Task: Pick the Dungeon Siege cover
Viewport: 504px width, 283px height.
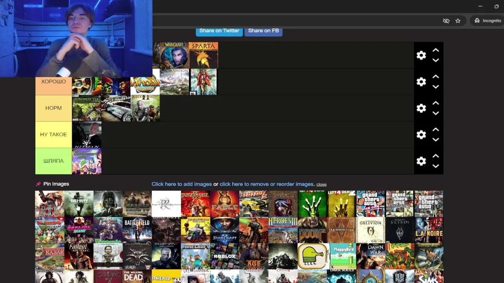Action: 196,204
